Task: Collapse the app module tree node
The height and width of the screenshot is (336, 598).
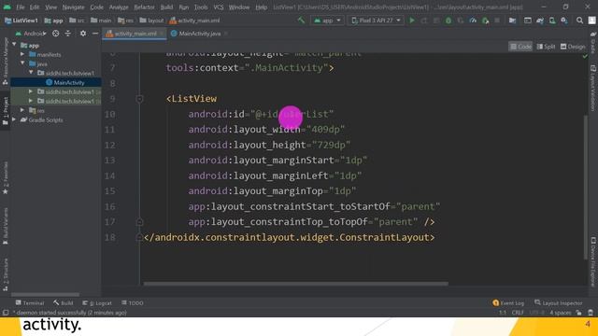Action: coord(15,45)
